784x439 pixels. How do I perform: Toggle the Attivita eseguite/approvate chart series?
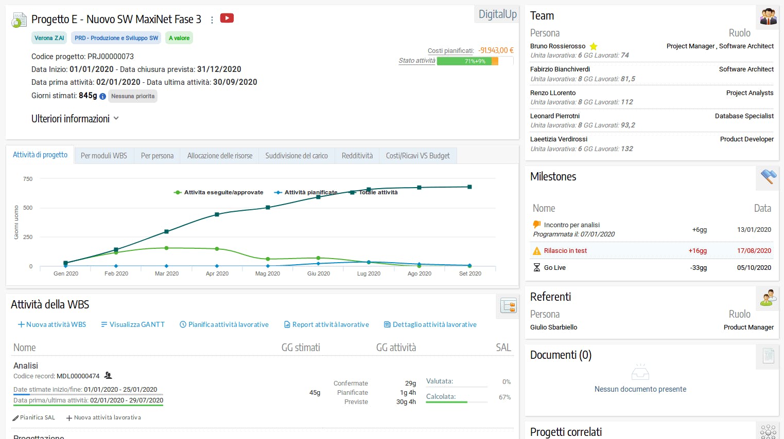click(x=219, y=192)
